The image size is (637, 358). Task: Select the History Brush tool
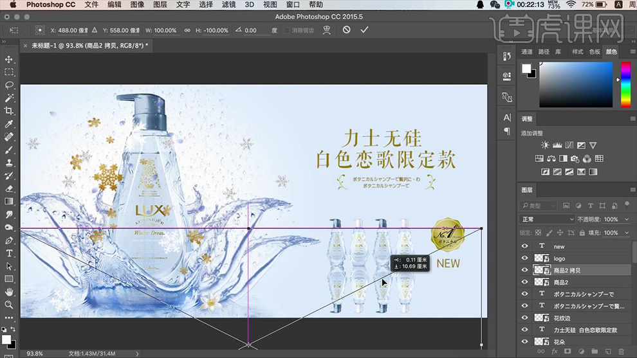click(x=8, y=175)
